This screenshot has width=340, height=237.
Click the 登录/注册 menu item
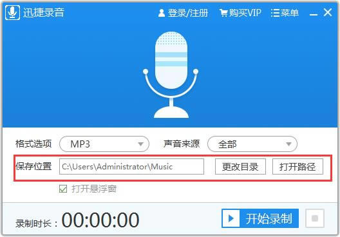coord(188,13)
